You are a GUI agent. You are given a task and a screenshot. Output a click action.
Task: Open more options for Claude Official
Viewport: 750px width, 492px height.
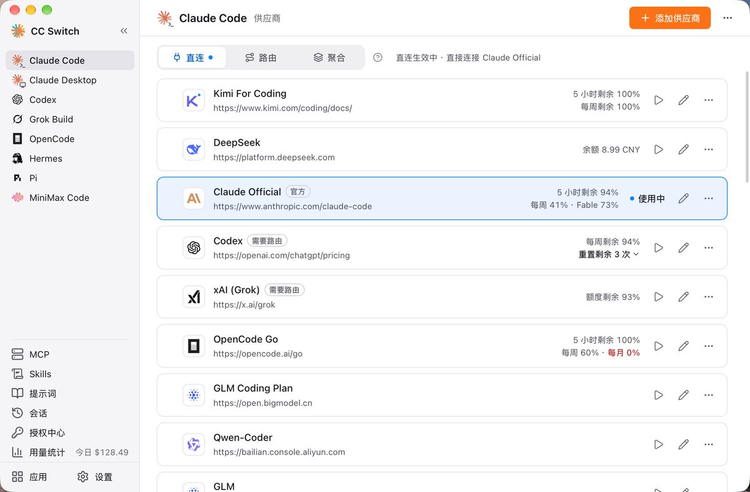709,198
